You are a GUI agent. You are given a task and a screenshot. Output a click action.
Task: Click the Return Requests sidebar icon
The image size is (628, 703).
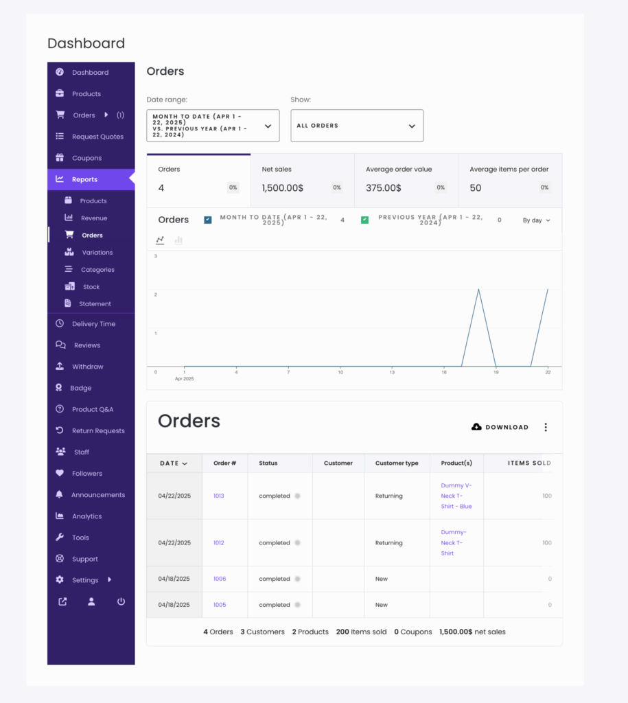click(62, 430)
